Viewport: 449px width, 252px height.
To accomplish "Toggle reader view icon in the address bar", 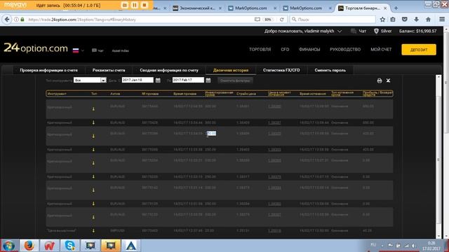I will 257,20.
